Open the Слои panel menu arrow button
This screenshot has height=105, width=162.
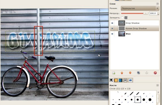(x=158, y=4)
